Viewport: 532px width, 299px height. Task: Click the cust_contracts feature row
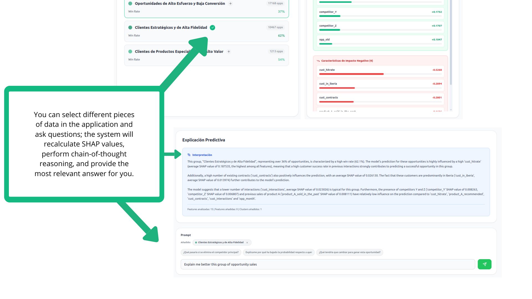pos(380,99)
